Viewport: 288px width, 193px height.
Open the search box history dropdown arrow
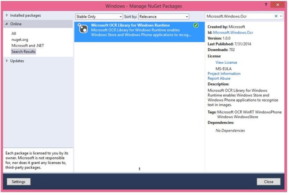point(281,16)
